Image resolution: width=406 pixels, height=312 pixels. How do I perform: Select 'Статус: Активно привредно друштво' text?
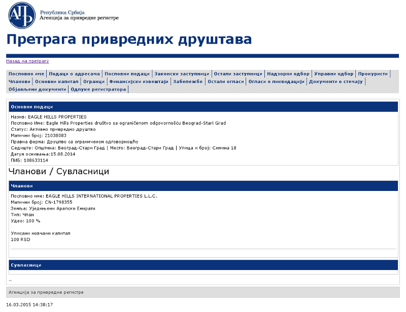tap(53, 129)
